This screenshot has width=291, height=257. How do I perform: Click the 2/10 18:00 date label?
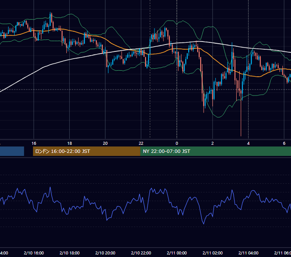(x=70, y=253)
